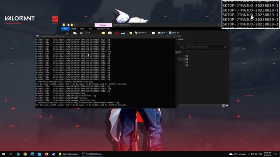Image resolution: width=280 pixels, height=157 pixels.
Task: Open the Mail app from taskbar
Action: click(x=39, y=154)
